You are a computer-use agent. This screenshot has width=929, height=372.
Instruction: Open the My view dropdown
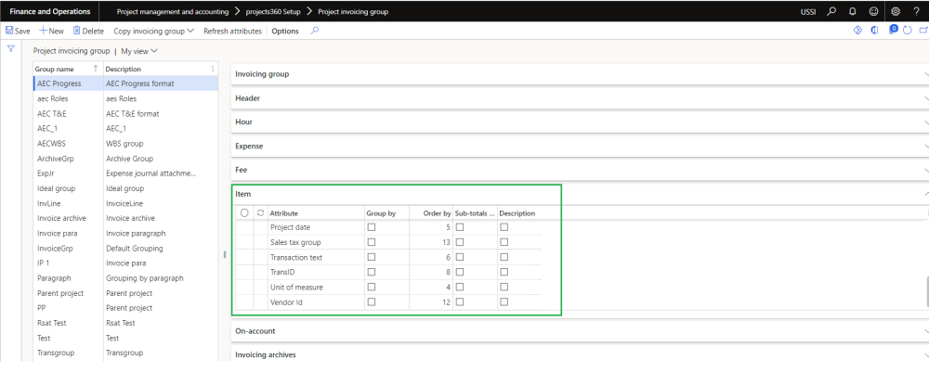tap(139, 51)
